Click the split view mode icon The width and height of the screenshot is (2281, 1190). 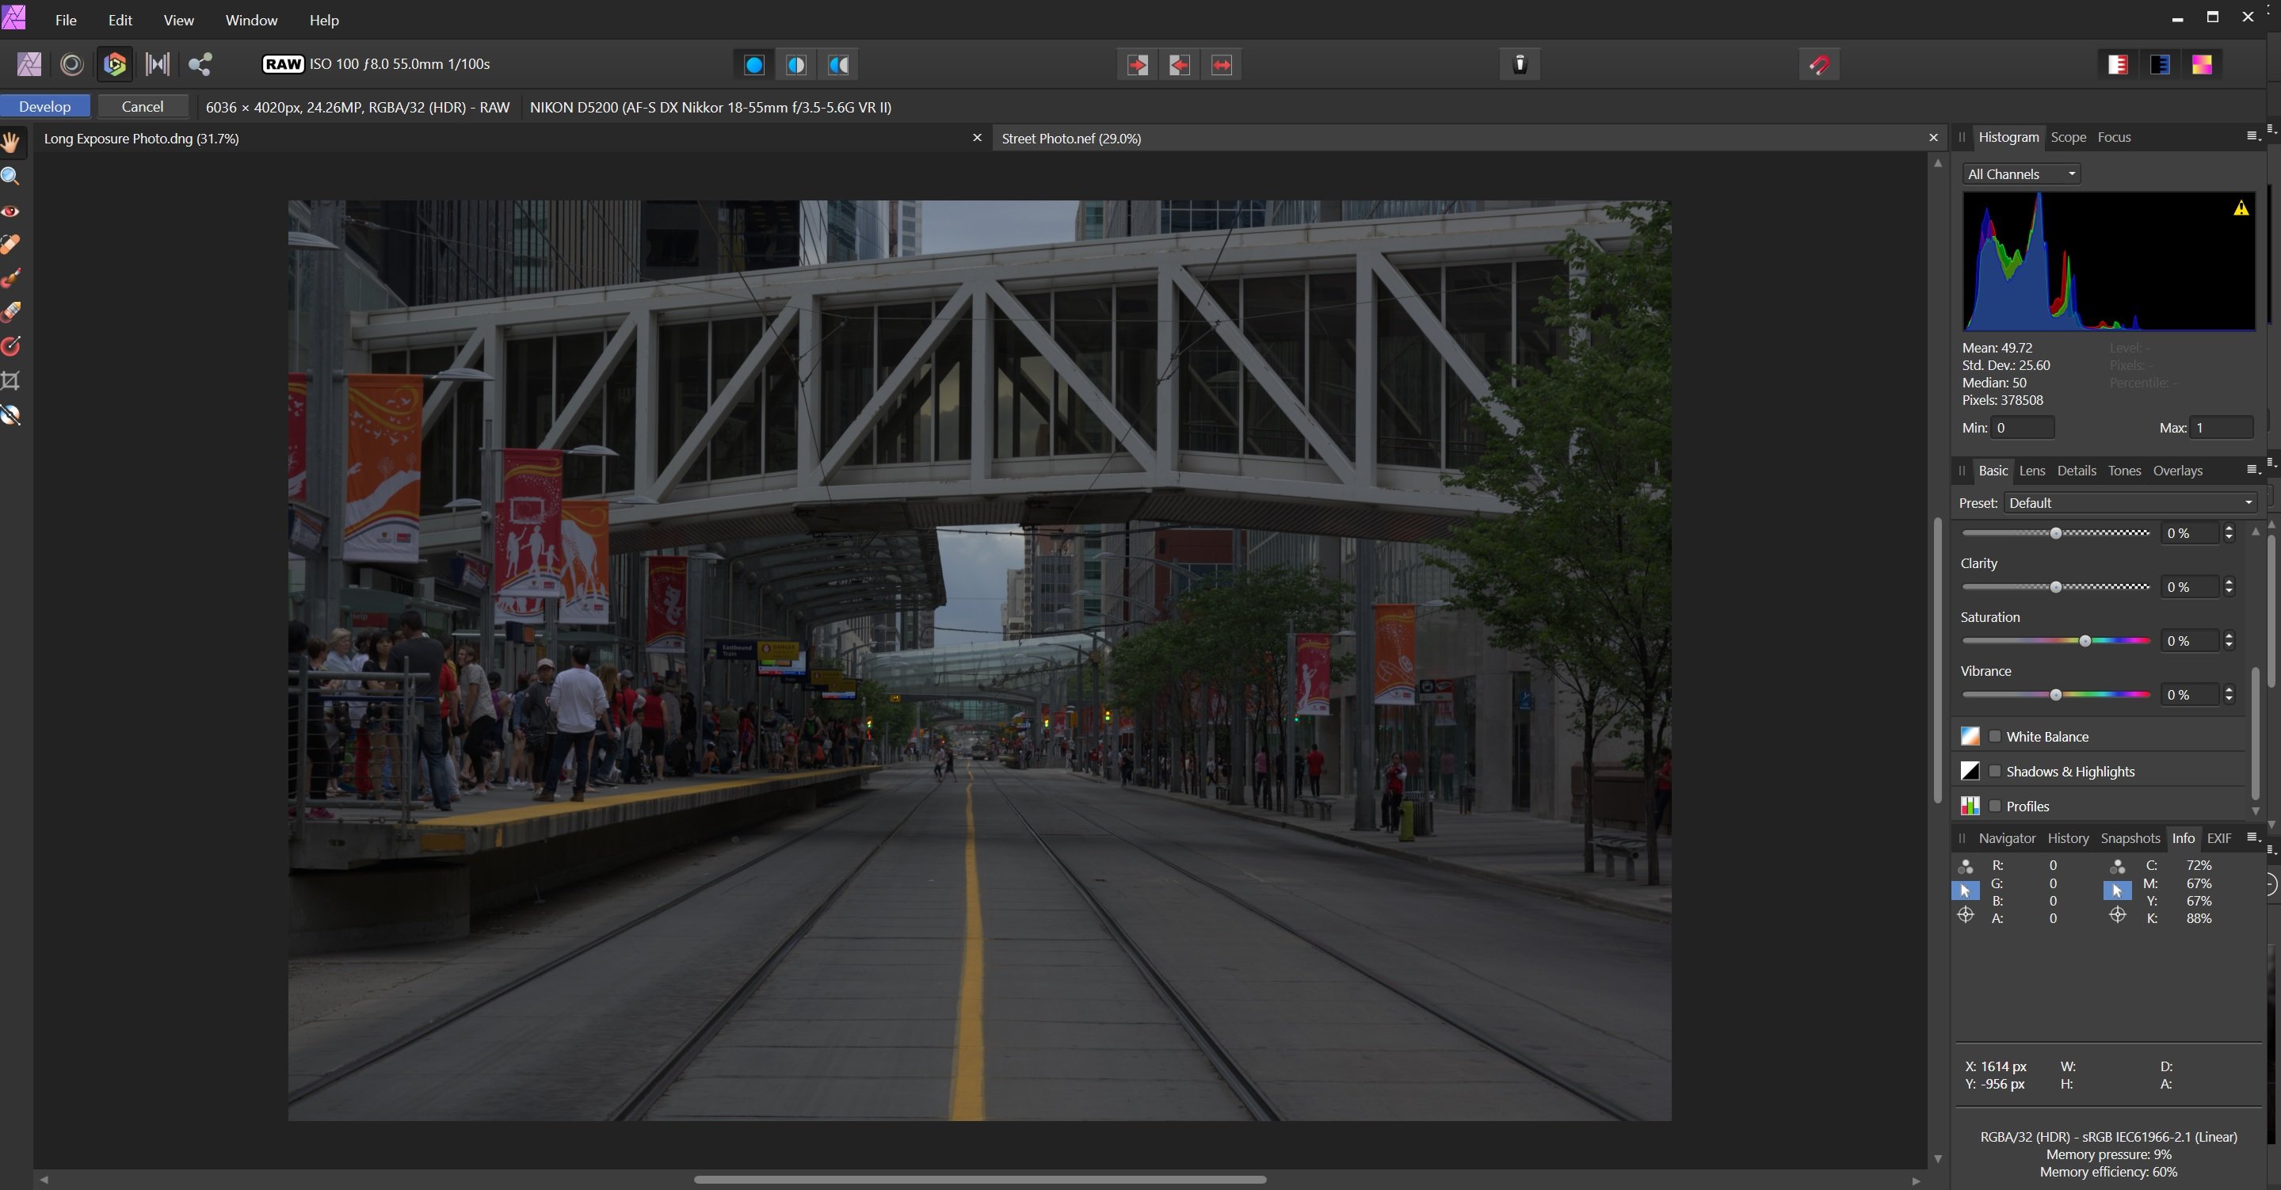796,65
